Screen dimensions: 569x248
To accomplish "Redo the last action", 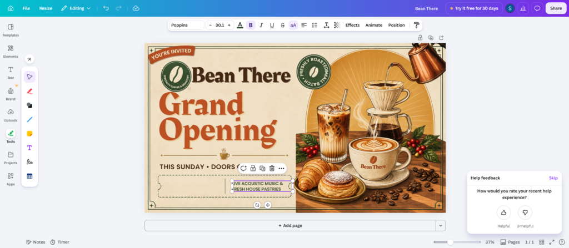I will [x=119, y=8].
